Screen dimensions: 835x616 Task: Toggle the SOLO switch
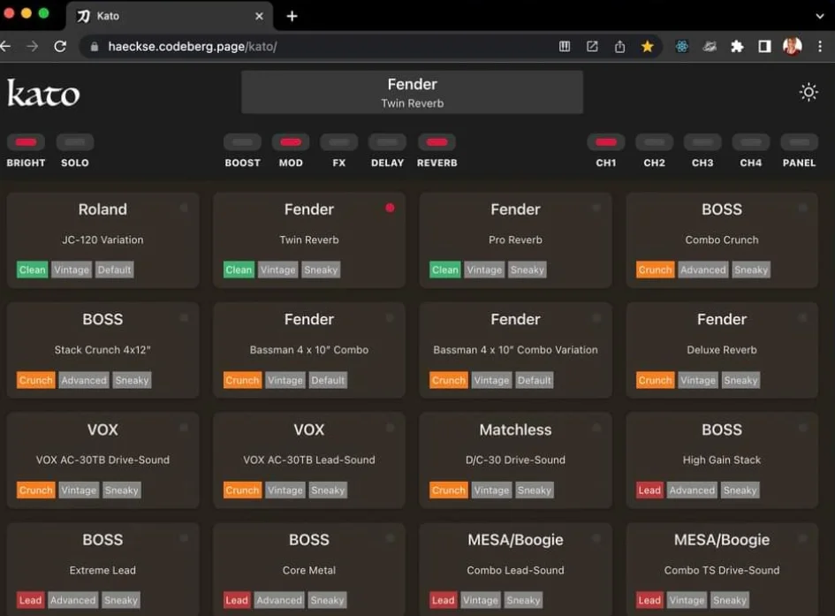(x=74, y=142)
